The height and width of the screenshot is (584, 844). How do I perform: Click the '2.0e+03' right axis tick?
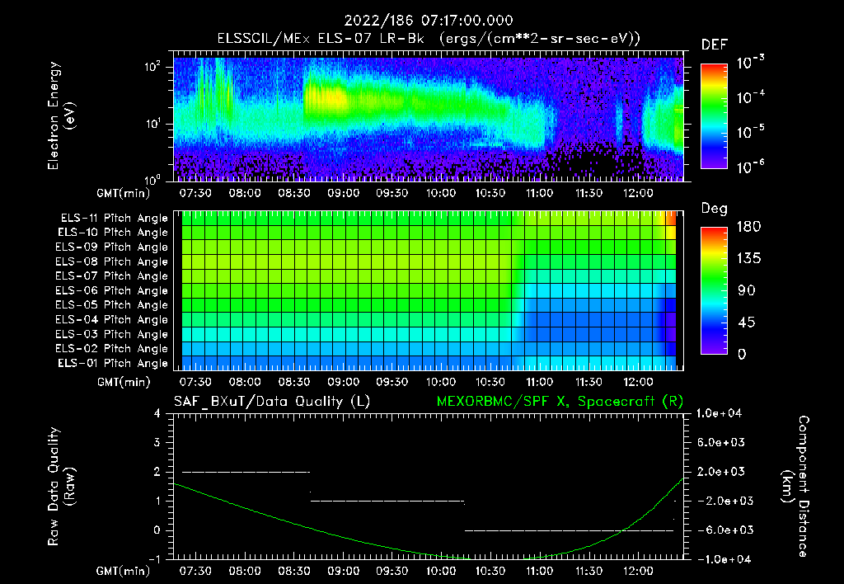[x=721, y=472]
